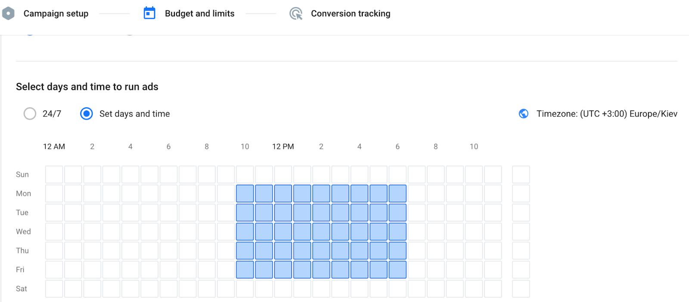Click the Mon row label
689x302 pixels.
[23, 194]
